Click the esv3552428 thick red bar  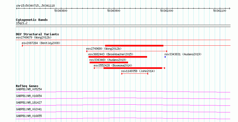(x=133, y=68)
